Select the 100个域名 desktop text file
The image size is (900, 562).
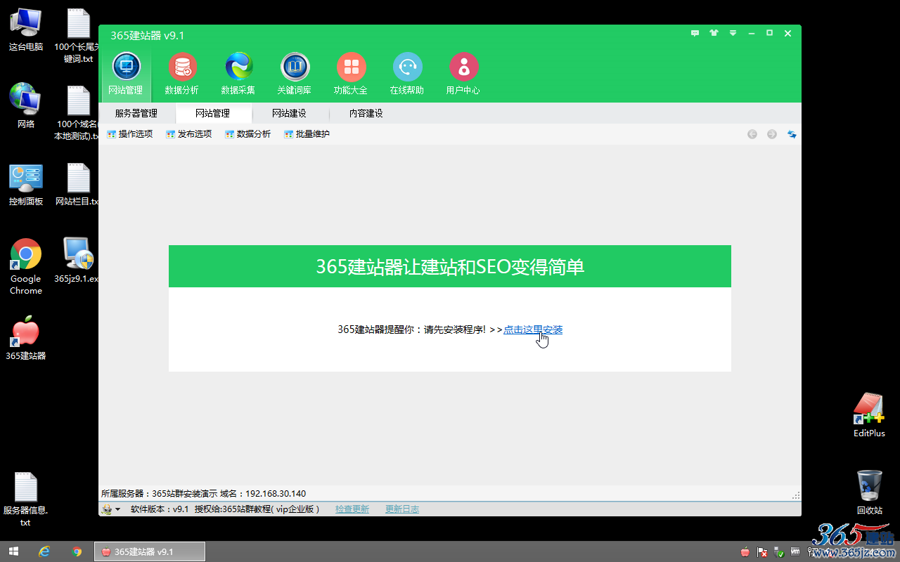[x=78, y=112]
